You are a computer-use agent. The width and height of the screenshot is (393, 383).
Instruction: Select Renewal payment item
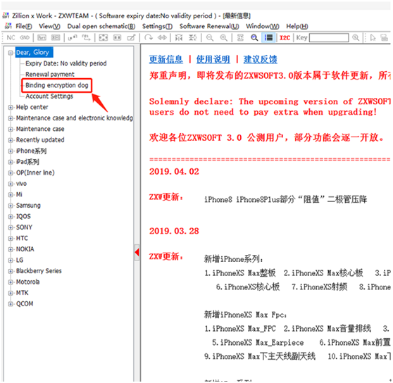[49, 75]
